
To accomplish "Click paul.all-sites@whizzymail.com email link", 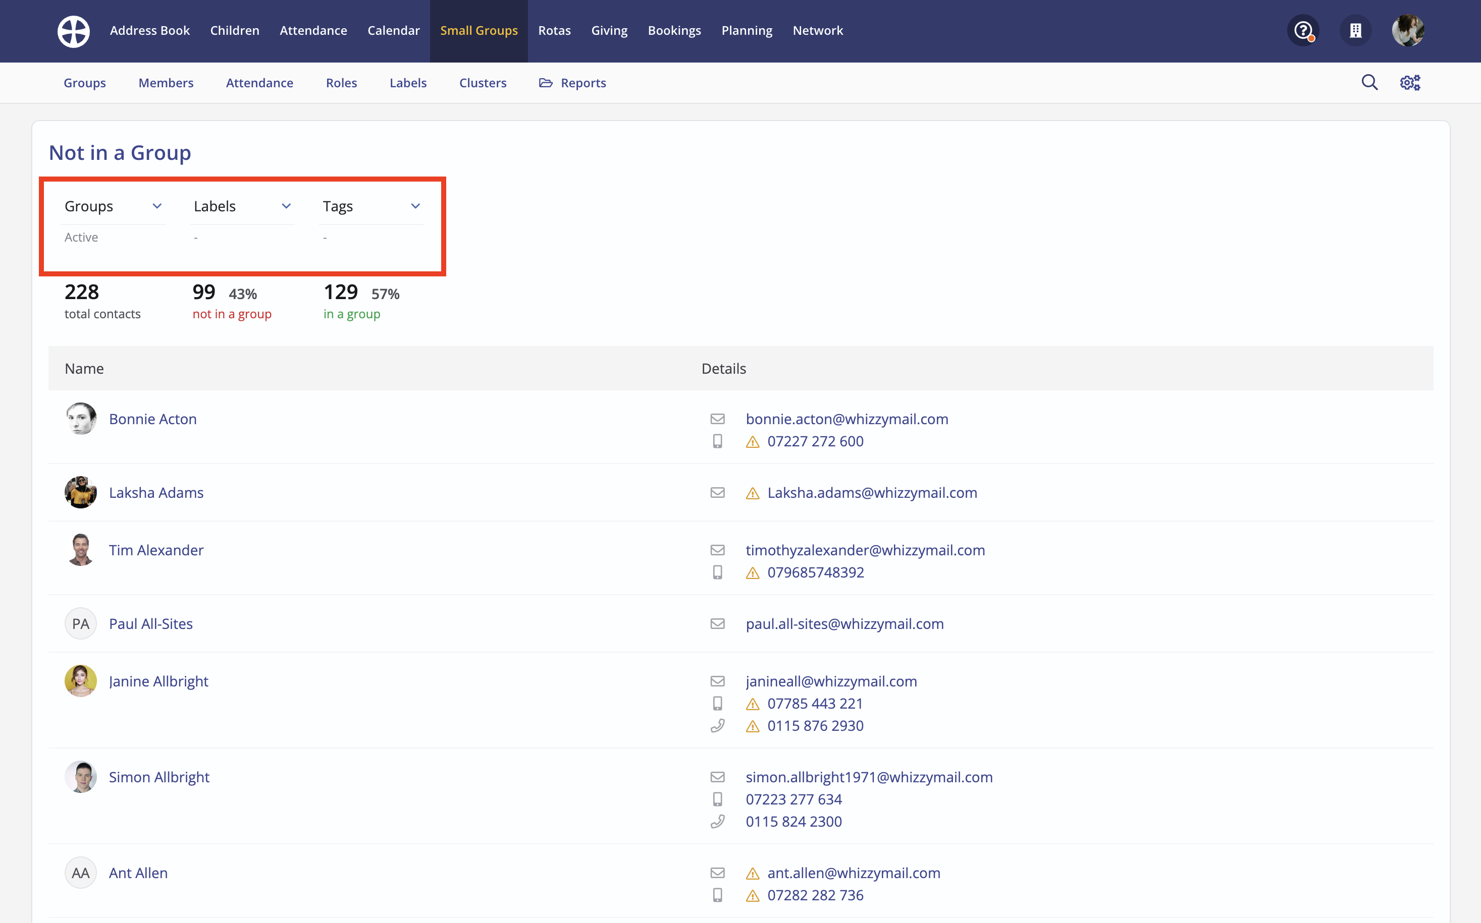I will tap(844, 624).
